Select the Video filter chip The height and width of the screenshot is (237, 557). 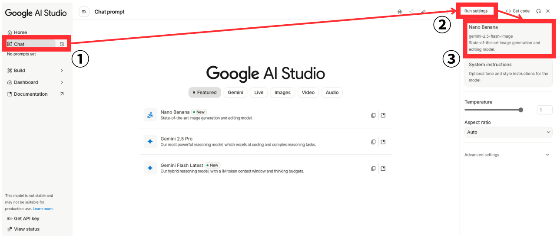coord(308,92)
